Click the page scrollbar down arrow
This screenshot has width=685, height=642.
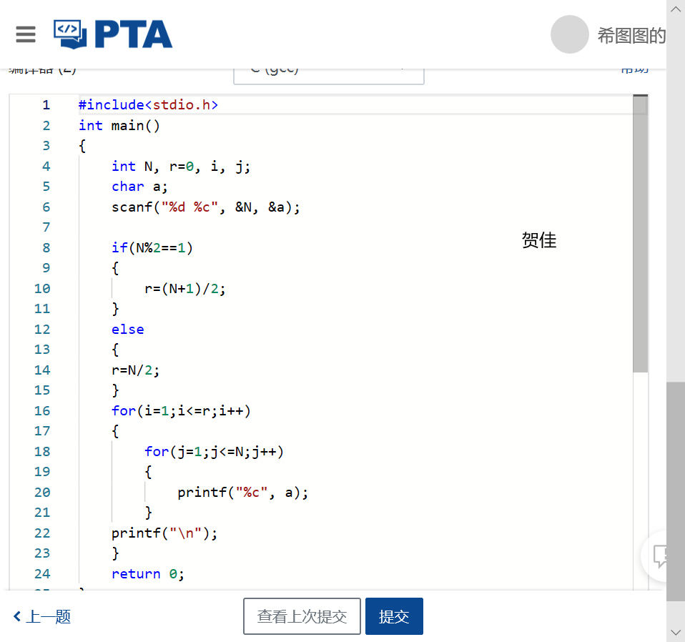[x=676, y=632]
